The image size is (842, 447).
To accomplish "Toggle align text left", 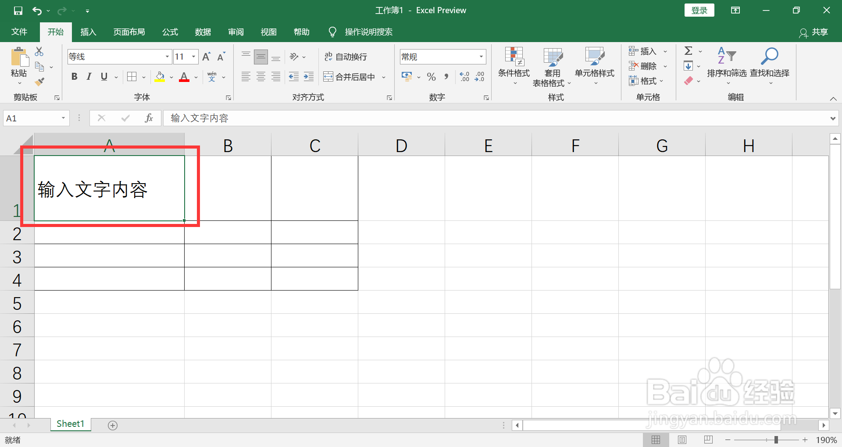I will (x=246, y=77).
